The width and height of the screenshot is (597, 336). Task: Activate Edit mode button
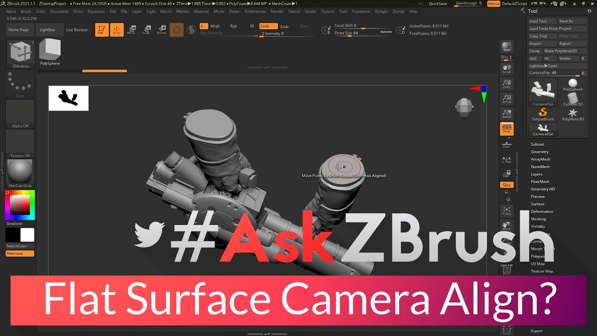(102, 30)
